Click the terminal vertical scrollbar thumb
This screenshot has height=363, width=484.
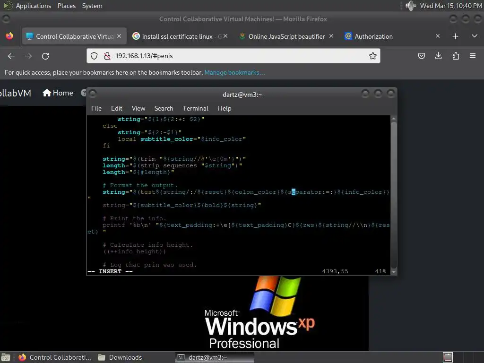coord(394,195)
